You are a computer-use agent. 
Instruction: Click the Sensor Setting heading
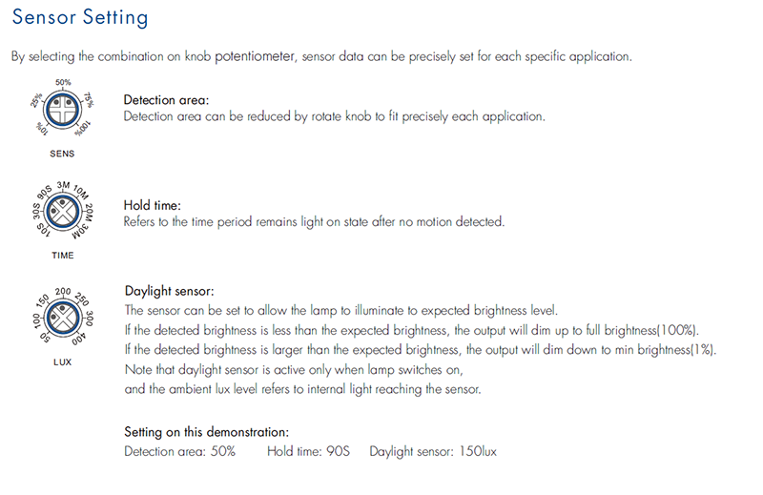coord(80,17)
